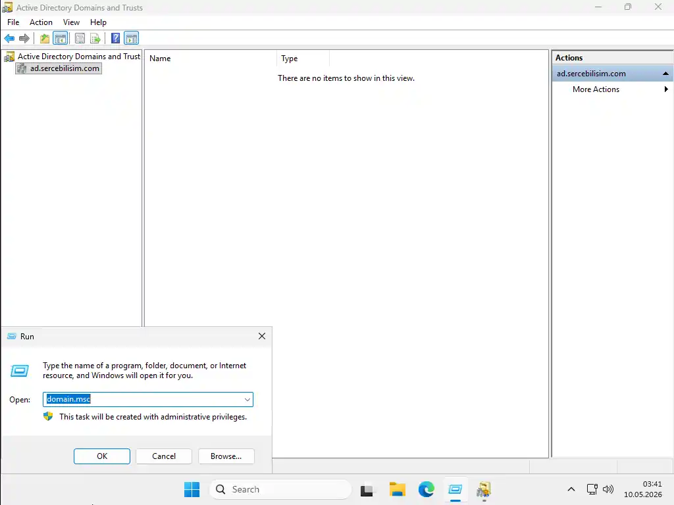Open the network icon in system tray

point(592,489)
